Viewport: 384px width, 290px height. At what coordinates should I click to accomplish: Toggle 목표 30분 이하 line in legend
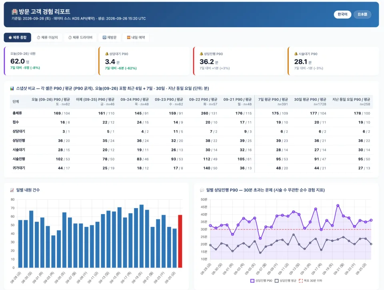pos(310,281)
